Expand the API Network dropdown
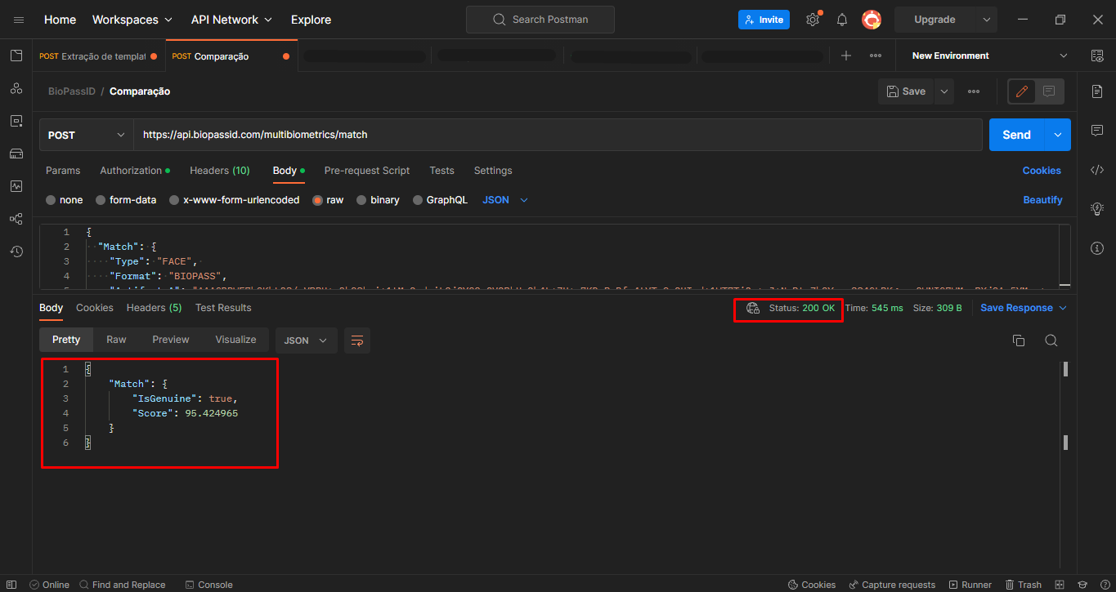Viewport: 1116px width, 592px height. (x=231, y=20)
